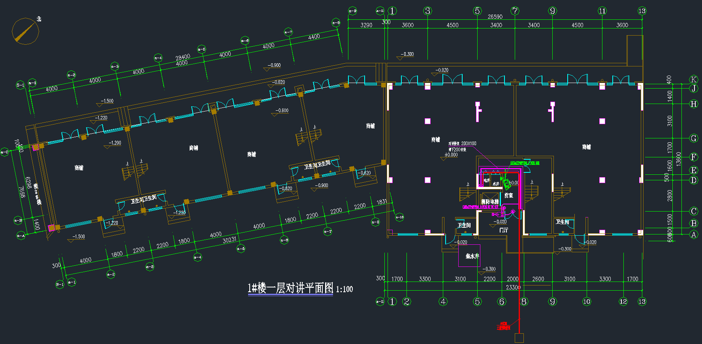Click grid axis bubble K on right side
702x344 pixels.
tap(693, 79)
